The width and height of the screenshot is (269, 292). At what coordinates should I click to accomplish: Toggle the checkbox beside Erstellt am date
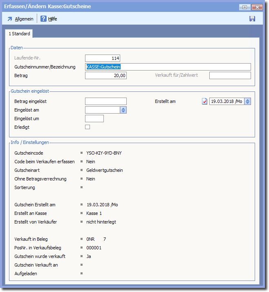pyautogui.click(x=205, y=101)
